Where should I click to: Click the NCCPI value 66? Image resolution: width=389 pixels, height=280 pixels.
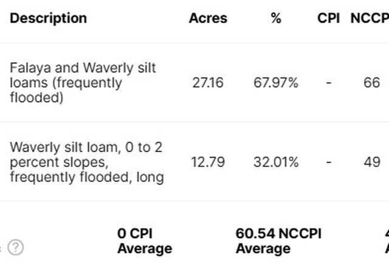371,83
